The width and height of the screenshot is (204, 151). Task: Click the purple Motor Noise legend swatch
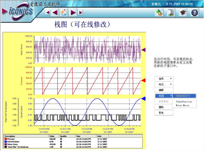point(6,144)
